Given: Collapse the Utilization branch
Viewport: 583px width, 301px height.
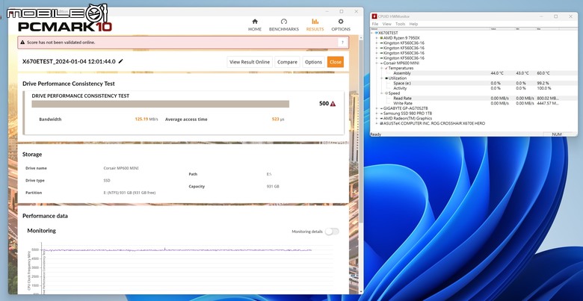Looking at the screenshot, I should [x=382, y=78].
